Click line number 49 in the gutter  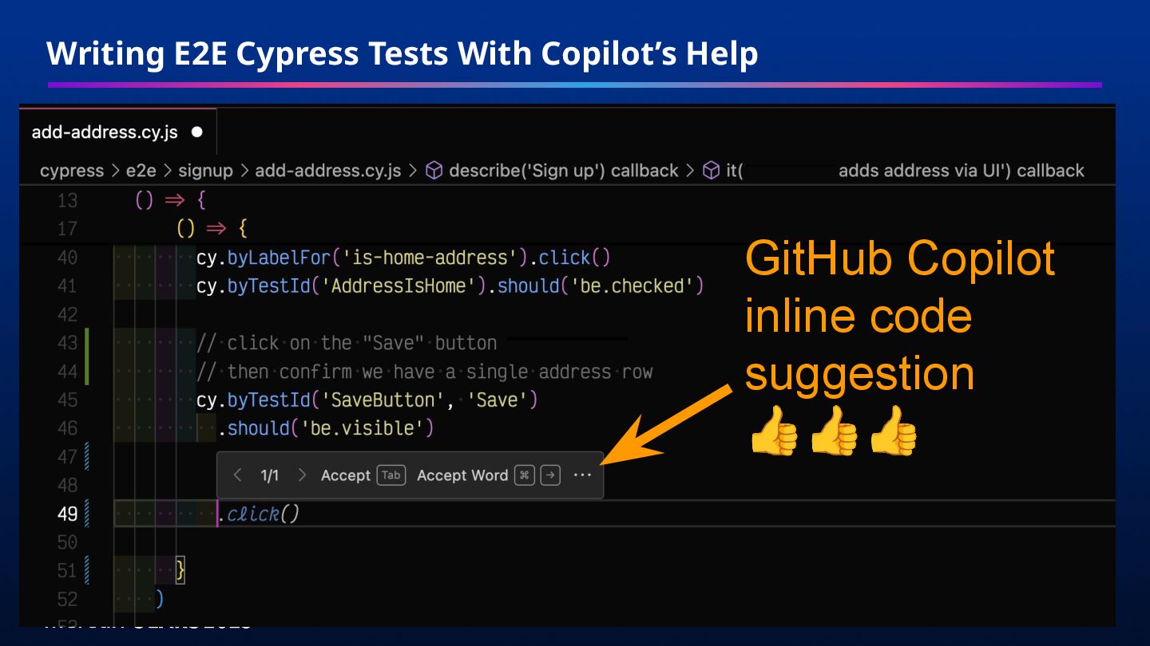(x=68, y=514)
